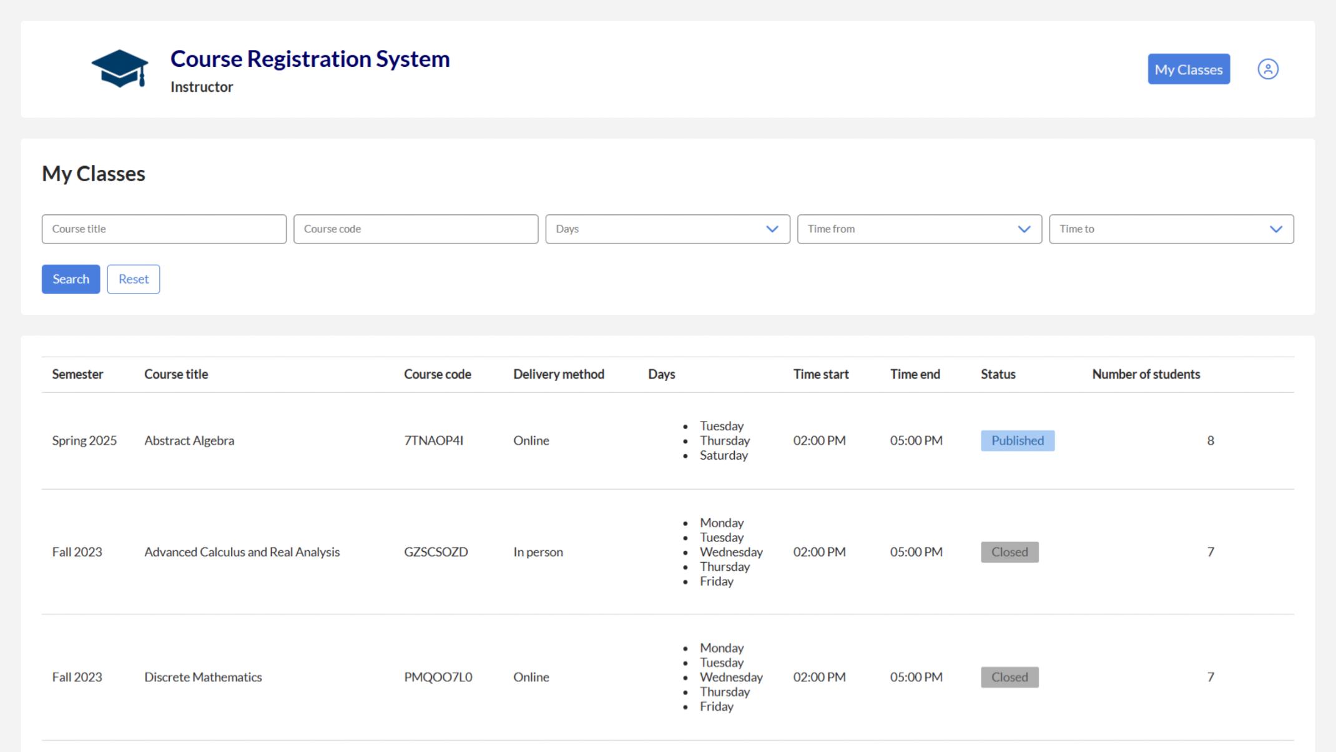
Task: Click the Time start column header
Action: (x=821, y=374)
